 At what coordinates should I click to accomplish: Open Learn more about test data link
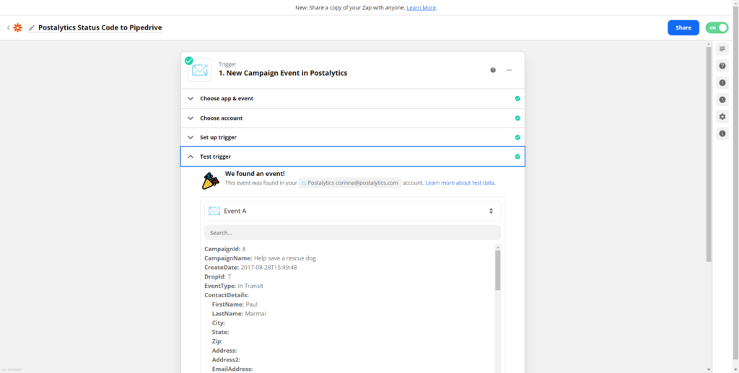pos(460,183)
